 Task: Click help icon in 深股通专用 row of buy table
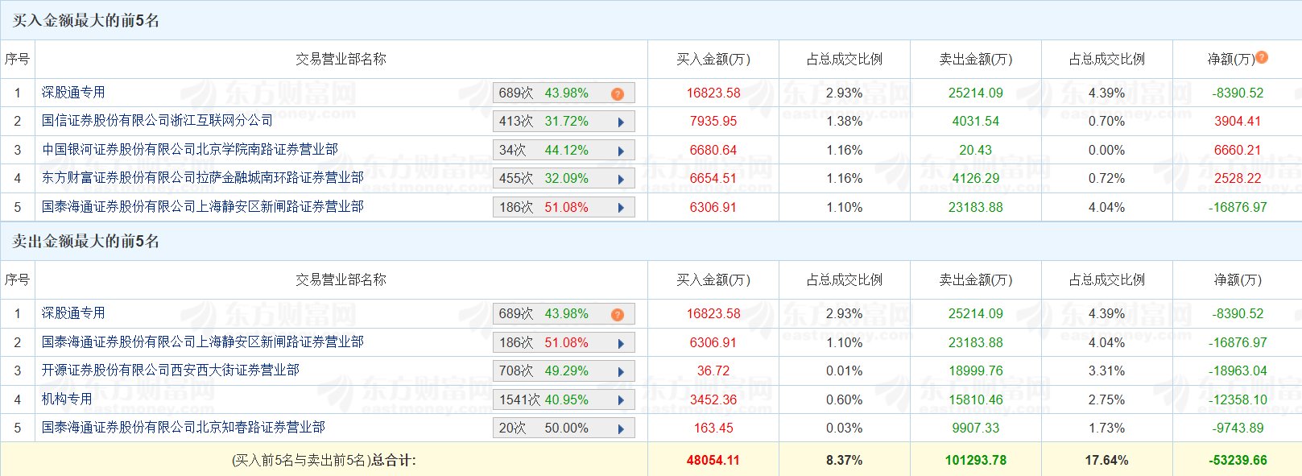point(618,93)
